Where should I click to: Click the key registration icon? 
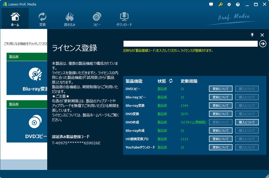220,4
